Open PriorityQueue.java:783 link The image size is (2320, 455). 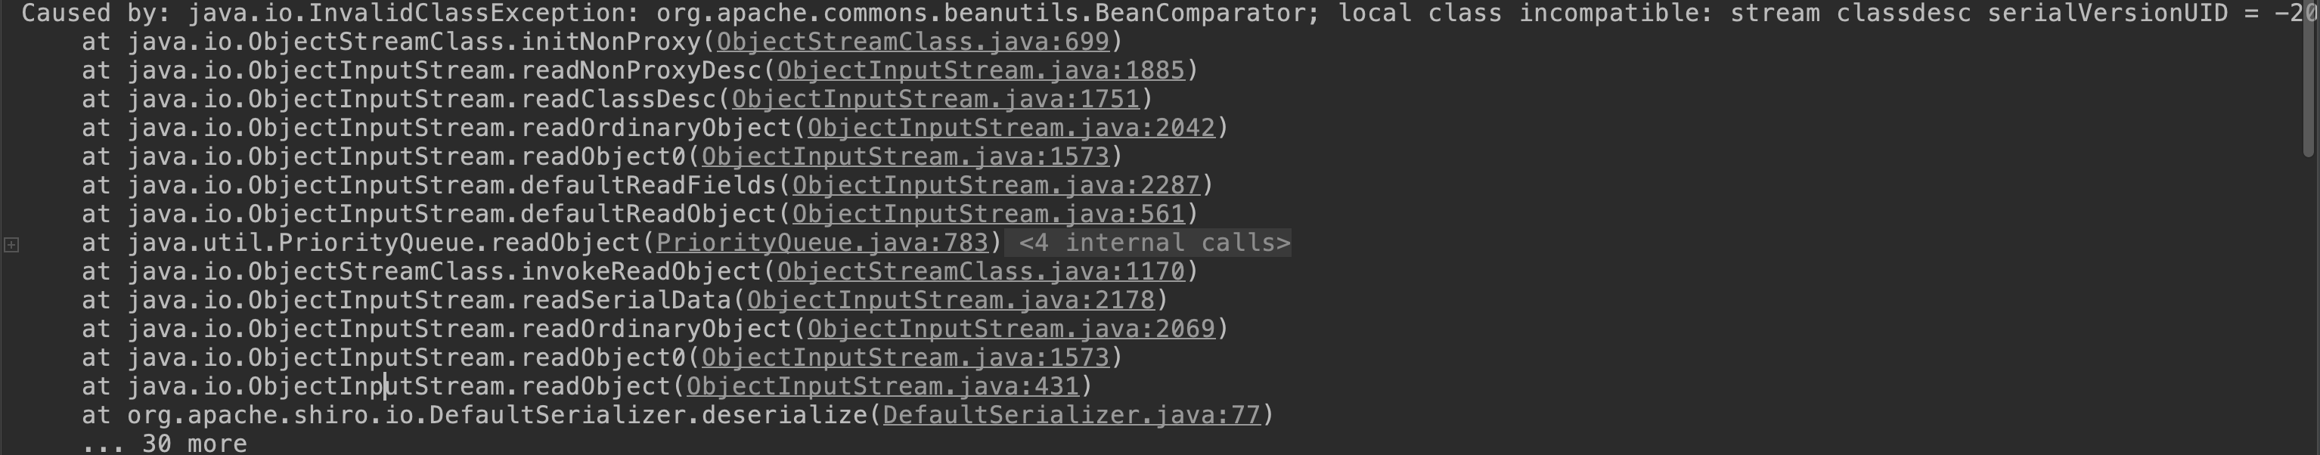[822, 243]
